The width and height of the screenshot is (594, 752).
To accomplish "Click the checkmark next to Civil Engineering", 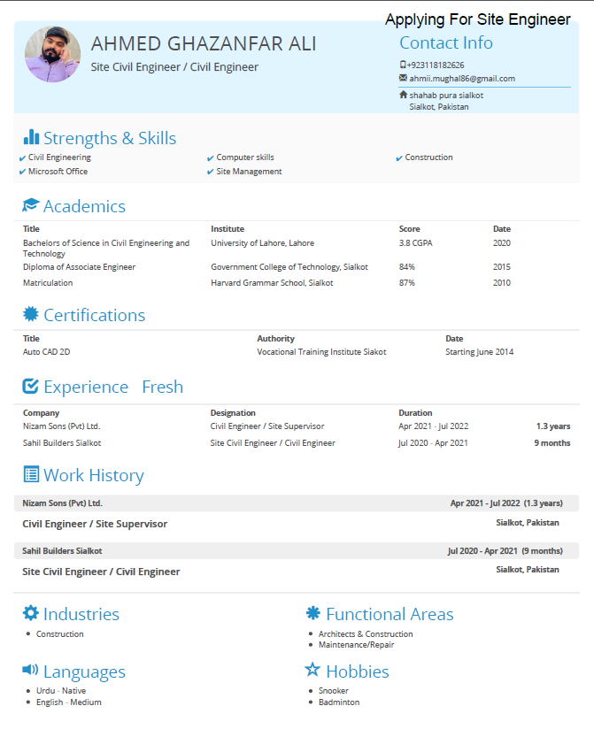I will point(23,158).
